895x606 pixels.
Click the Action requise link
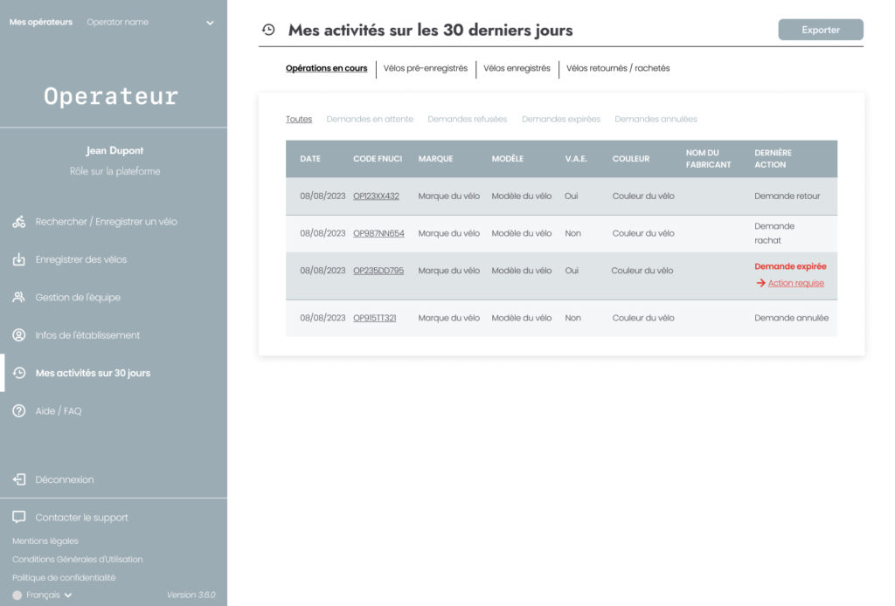(795, 283)
